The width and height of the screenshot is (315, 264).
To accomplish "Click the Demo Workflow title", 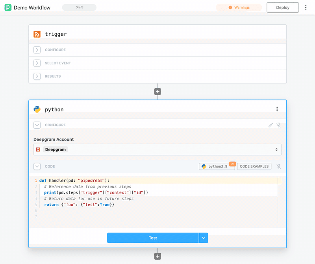I will 32,7.
